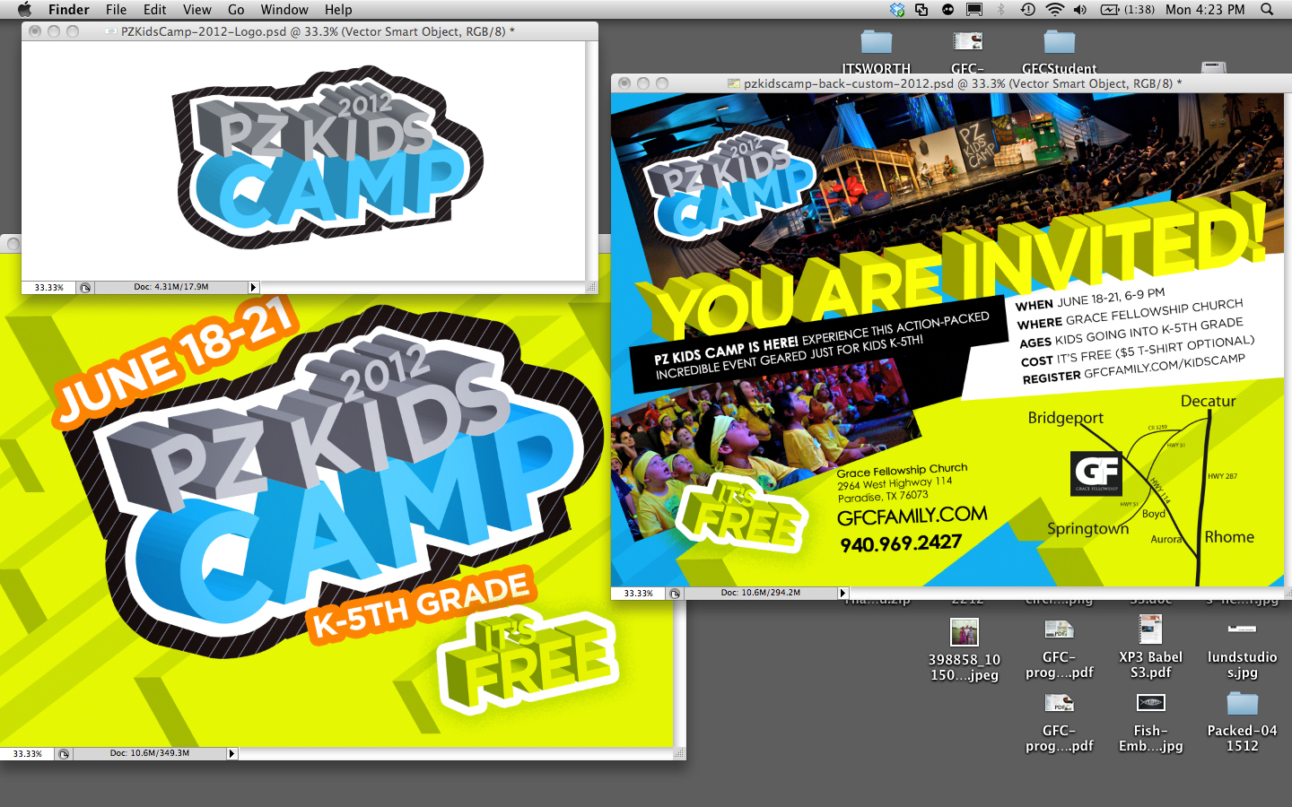Click the Fish-Emb jpg file icon
Image resolution: width=1292 pixels, height=807 pixels.
tap(1150, 704)
